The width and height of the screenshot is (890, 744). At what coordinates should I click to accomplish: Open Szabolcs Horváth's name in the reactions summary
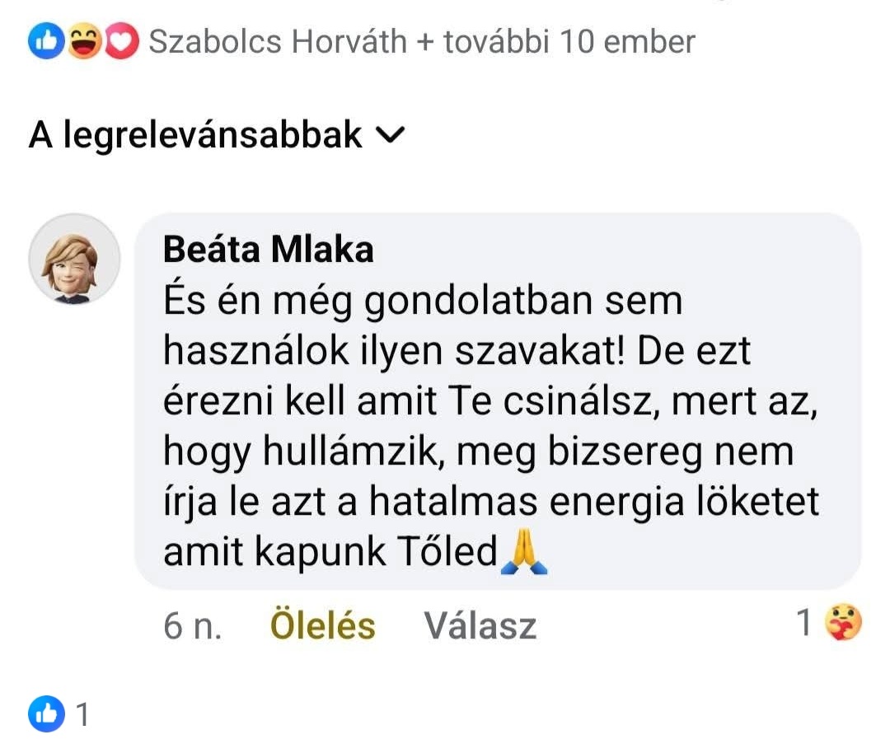[x=278, y=42]
